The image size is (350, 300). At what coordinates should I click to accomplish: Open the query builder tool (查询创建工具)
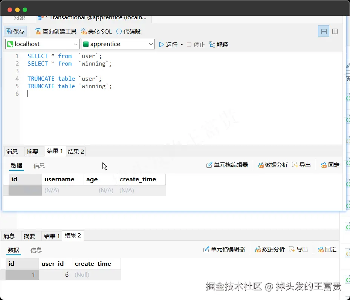pos(56,32)
